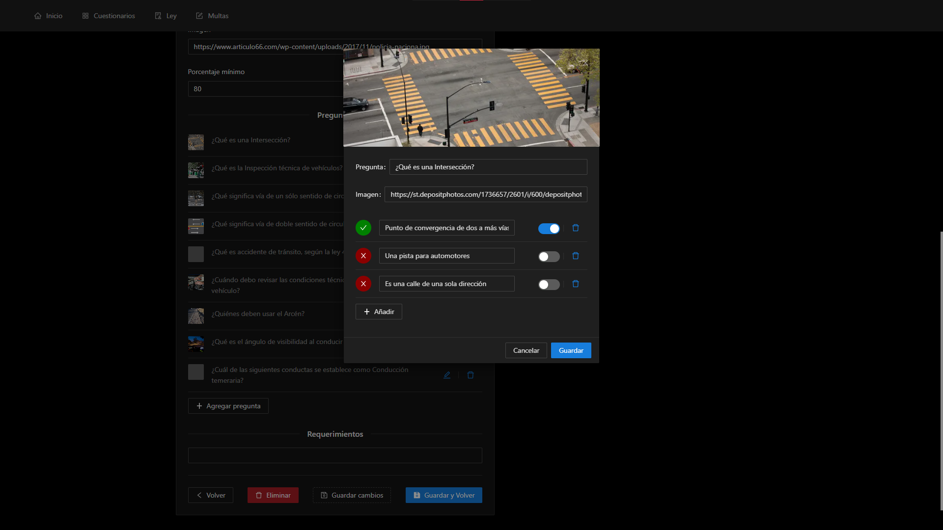Go to the Multas menu item
943x530 pixels.
pos(212,16)
